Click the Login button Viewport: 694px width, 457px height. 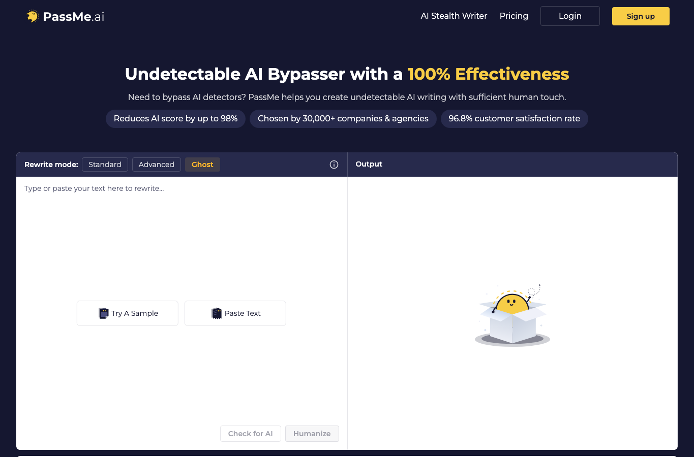click(570, 16)
